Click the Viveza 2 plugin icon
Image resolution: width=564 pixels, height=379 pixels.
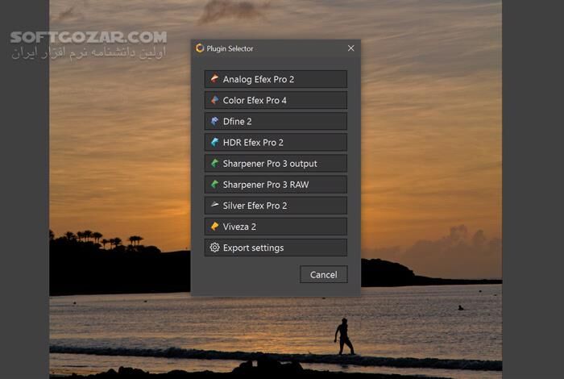[214, 227]
